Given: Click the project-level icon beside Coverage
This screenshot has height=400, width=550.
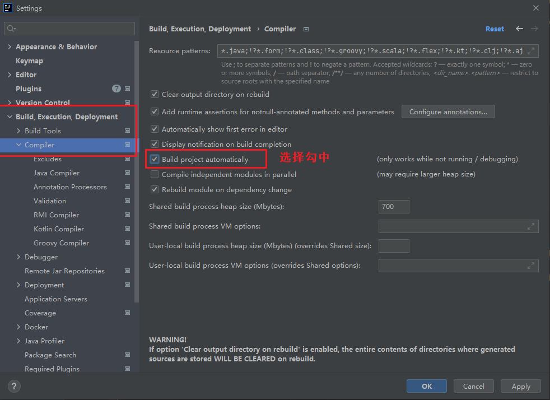Looking at the screenshot, I should tap(127, 313).
